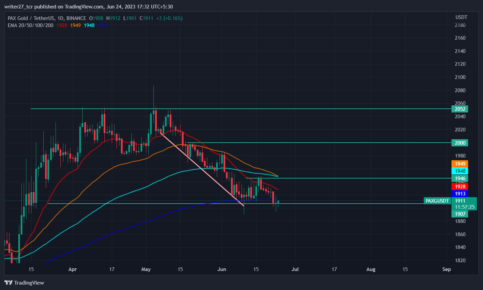The height and width of the screenshot is (290, 483).
Task: Click the 2100 price axis label
Action: (x=460, y=77)
